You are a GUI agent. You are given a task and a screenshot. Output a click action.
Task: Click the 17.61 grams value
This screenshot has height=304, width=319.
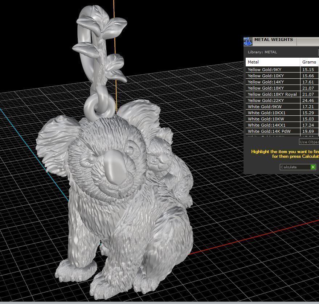[308, 82]
